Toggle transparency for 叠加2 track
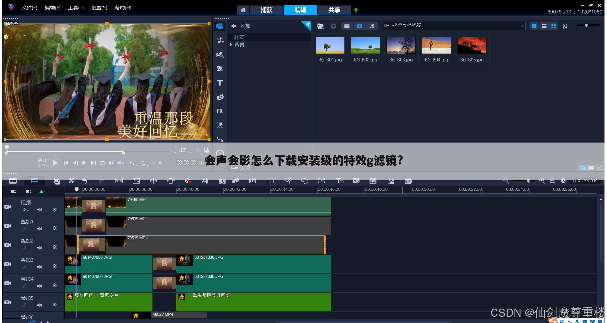The width and height of the screenshot is (607, 323). 55,248
